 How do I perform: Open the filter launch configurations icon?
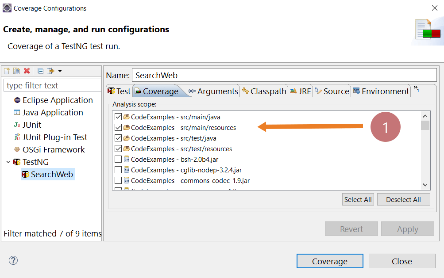[x=51, y=71]
